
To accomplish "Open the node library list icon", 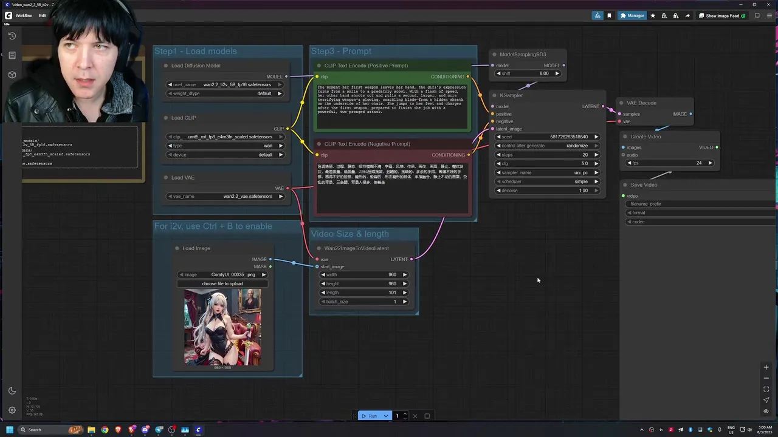I will click(x=12, y=55).
